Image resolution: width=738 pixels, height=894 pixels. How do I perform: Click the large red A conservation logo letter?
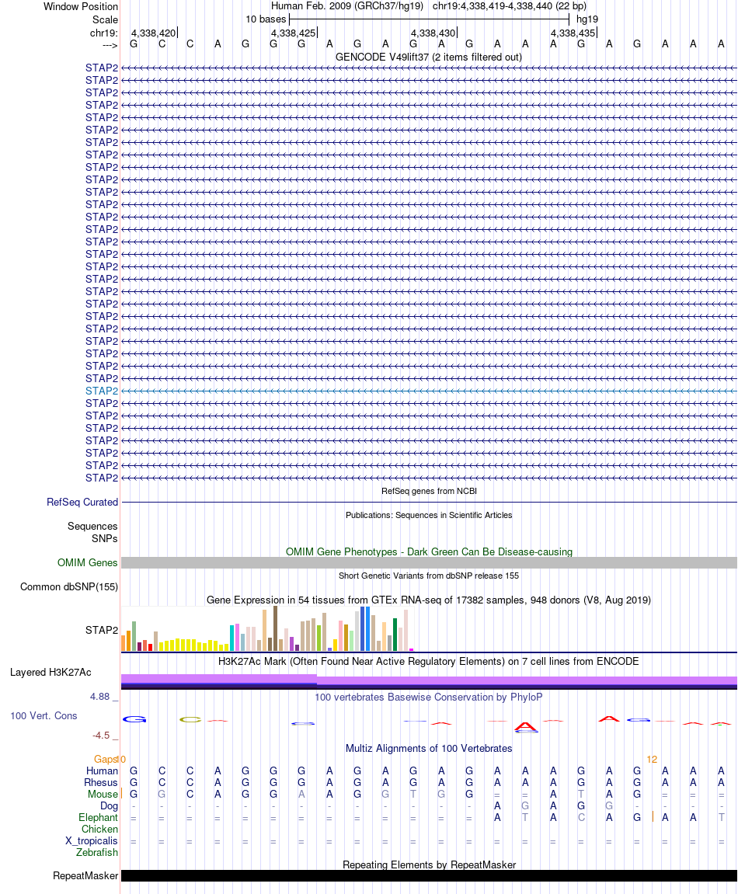(525, 726)
